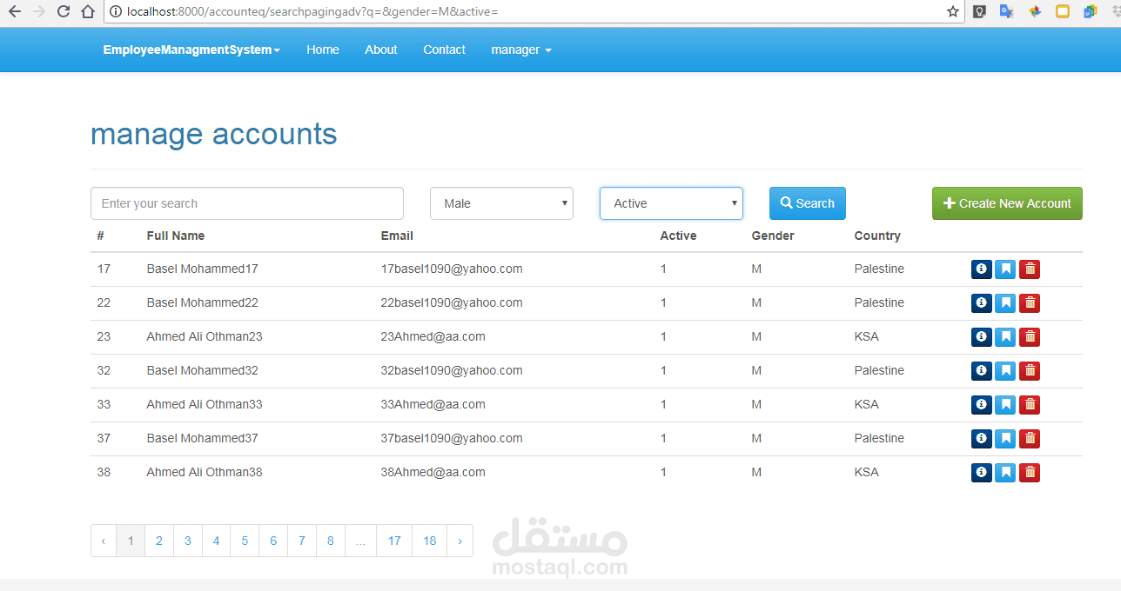View details icon for Ahmed Ali Othman38
The width and height of the screenshot is (1121, 591).
click(x=981, y=473)
